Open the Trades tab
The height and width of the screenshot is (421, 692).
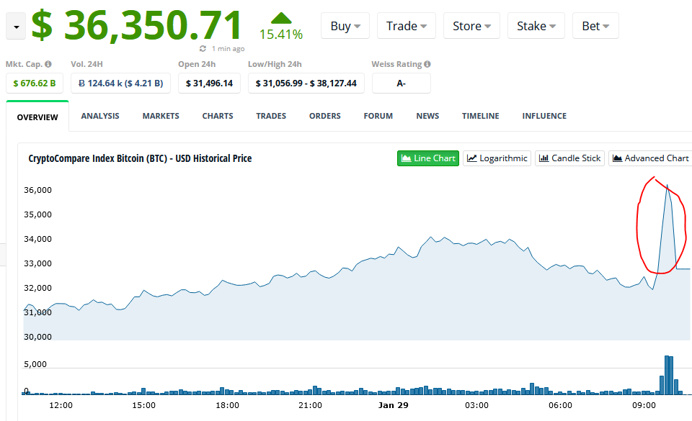(271, 116)
